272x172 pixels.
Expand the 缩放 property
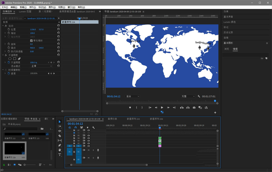tap(5, 33)
